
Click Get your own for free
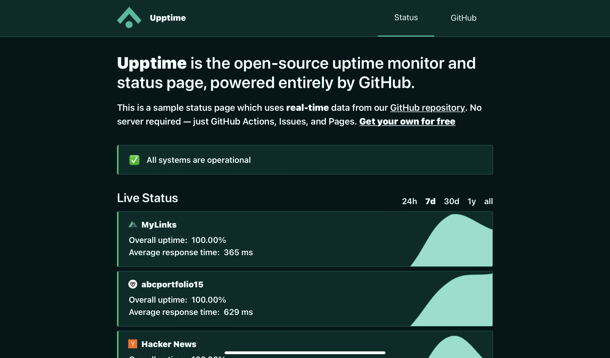[407, 121]
